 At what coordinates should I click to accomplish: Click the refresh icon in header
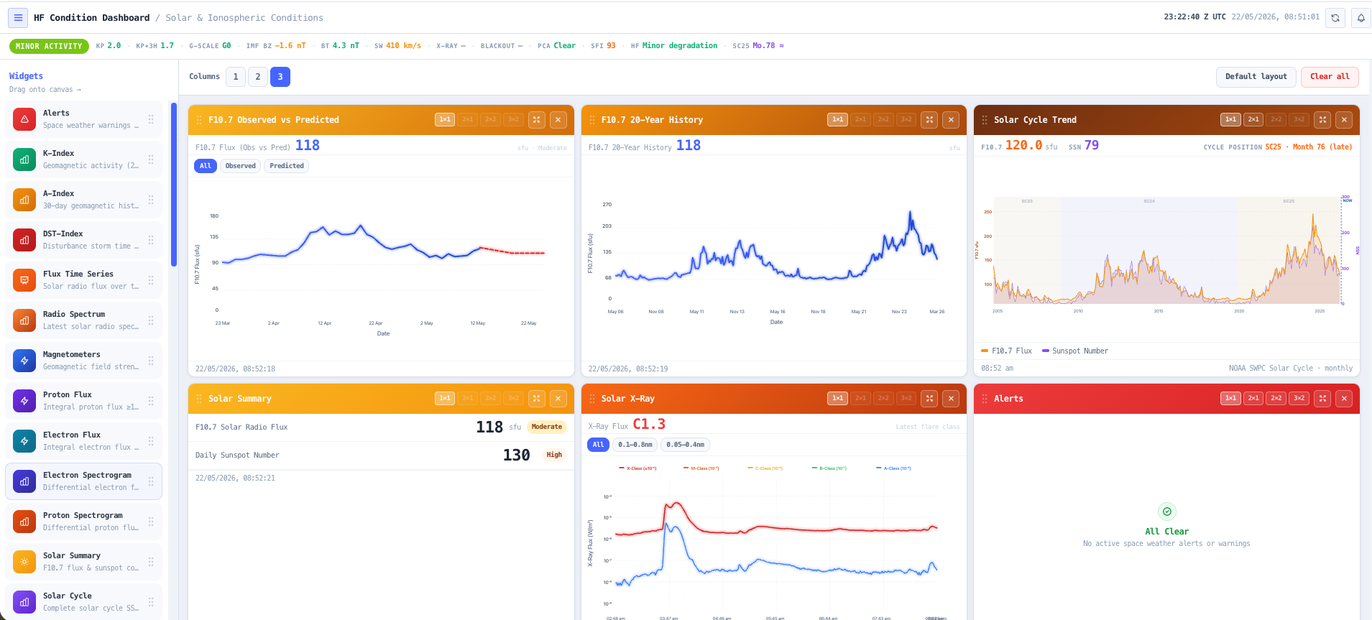1335,18
